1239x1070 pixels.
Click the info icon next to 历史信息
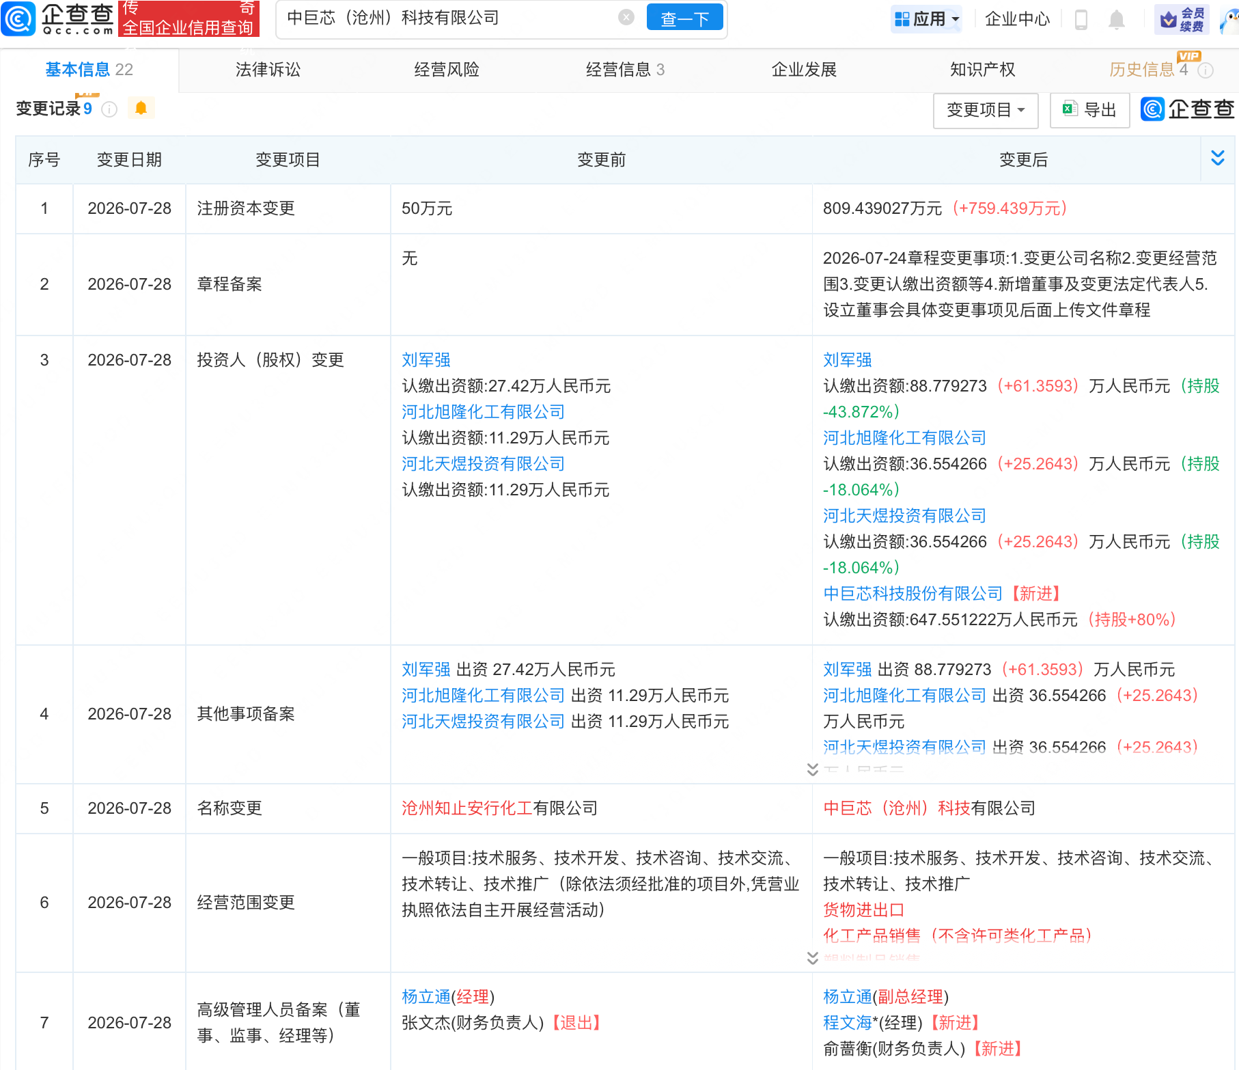[1206, 70]
